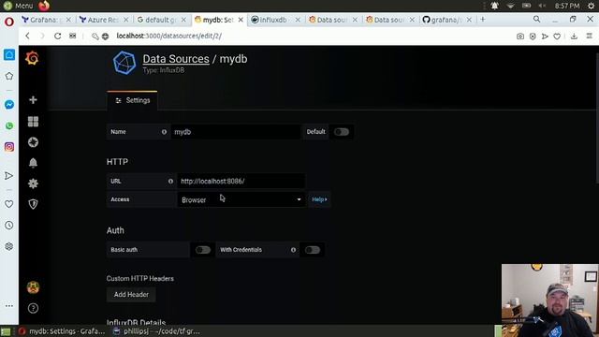This screenshot has width=599, height=337.
Task: Open the Dashboards grid icon
Action: pos(34,122)
